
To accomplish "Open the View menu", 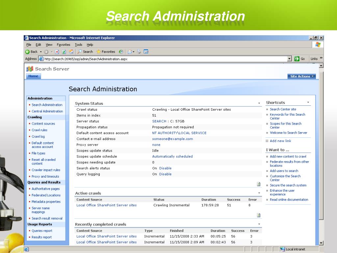I will (49, 45).
